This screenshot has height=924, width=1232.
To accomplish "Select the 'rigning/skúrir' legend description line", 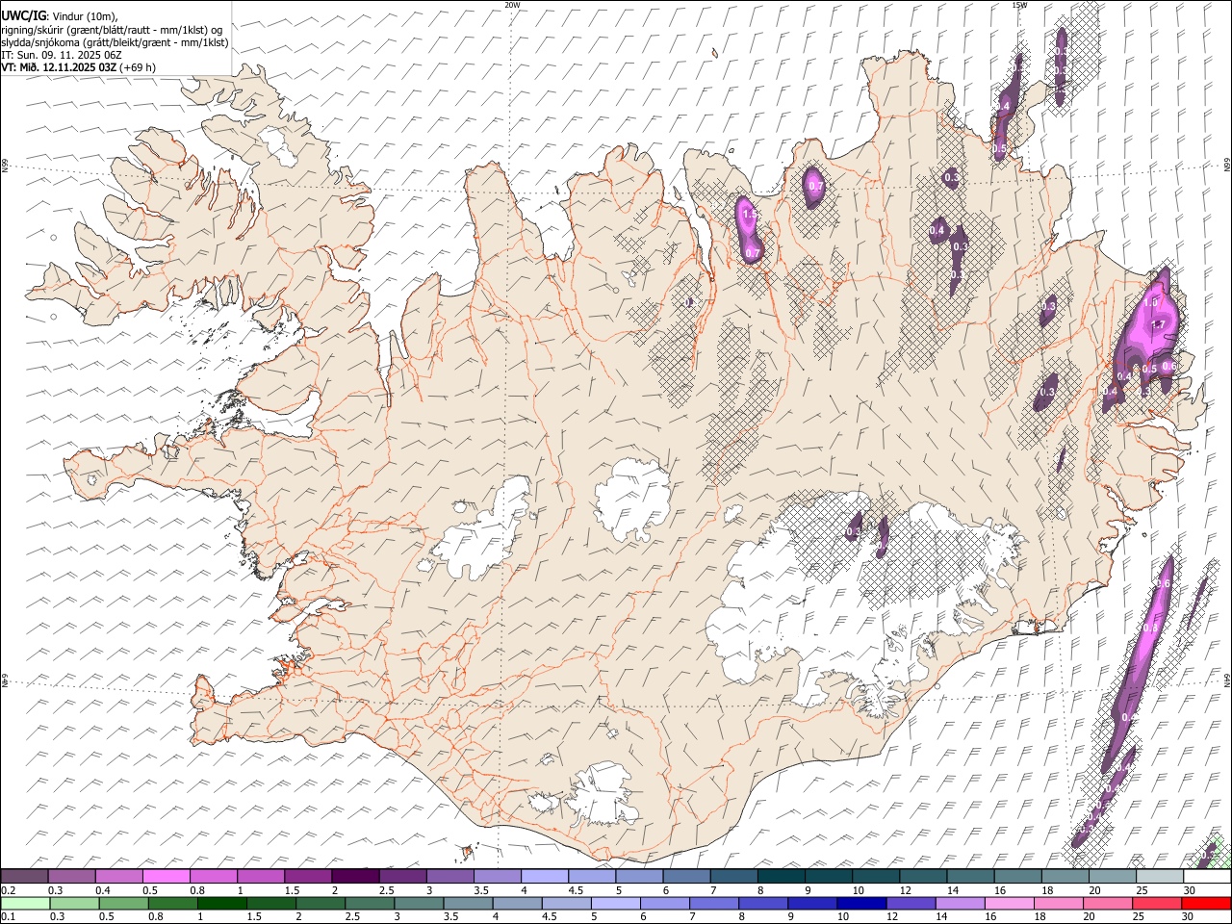I will pyautogui.click(x=112, y=30).
